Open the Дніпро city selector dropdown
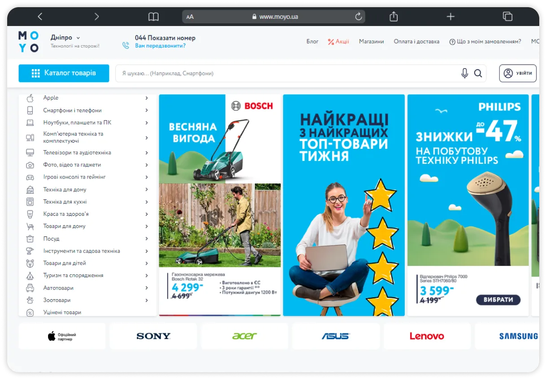Image resolution: width=546 pixels, height=379 pixels. [65, 38]
